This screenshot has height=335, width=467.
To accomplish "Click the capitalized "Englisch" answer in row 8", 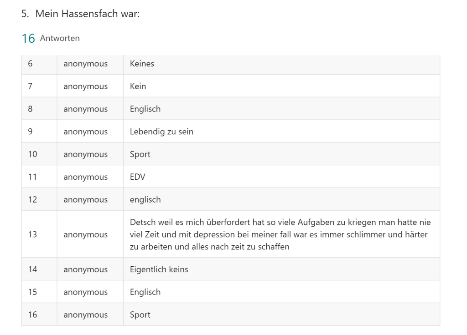I will click(x=145, y=109).
